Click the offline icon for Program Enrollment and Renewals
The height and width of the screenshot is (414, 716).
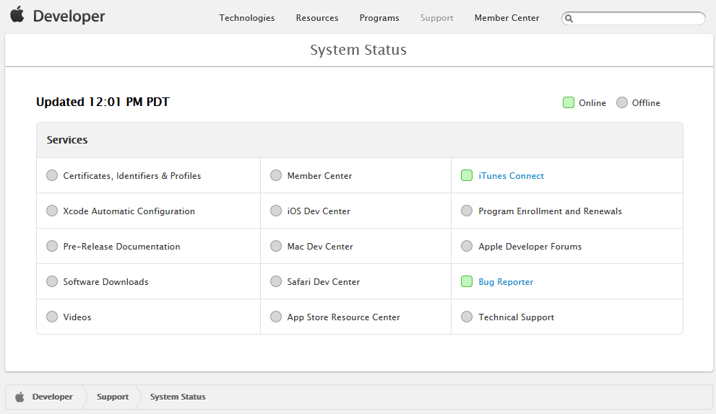[467, 211]
